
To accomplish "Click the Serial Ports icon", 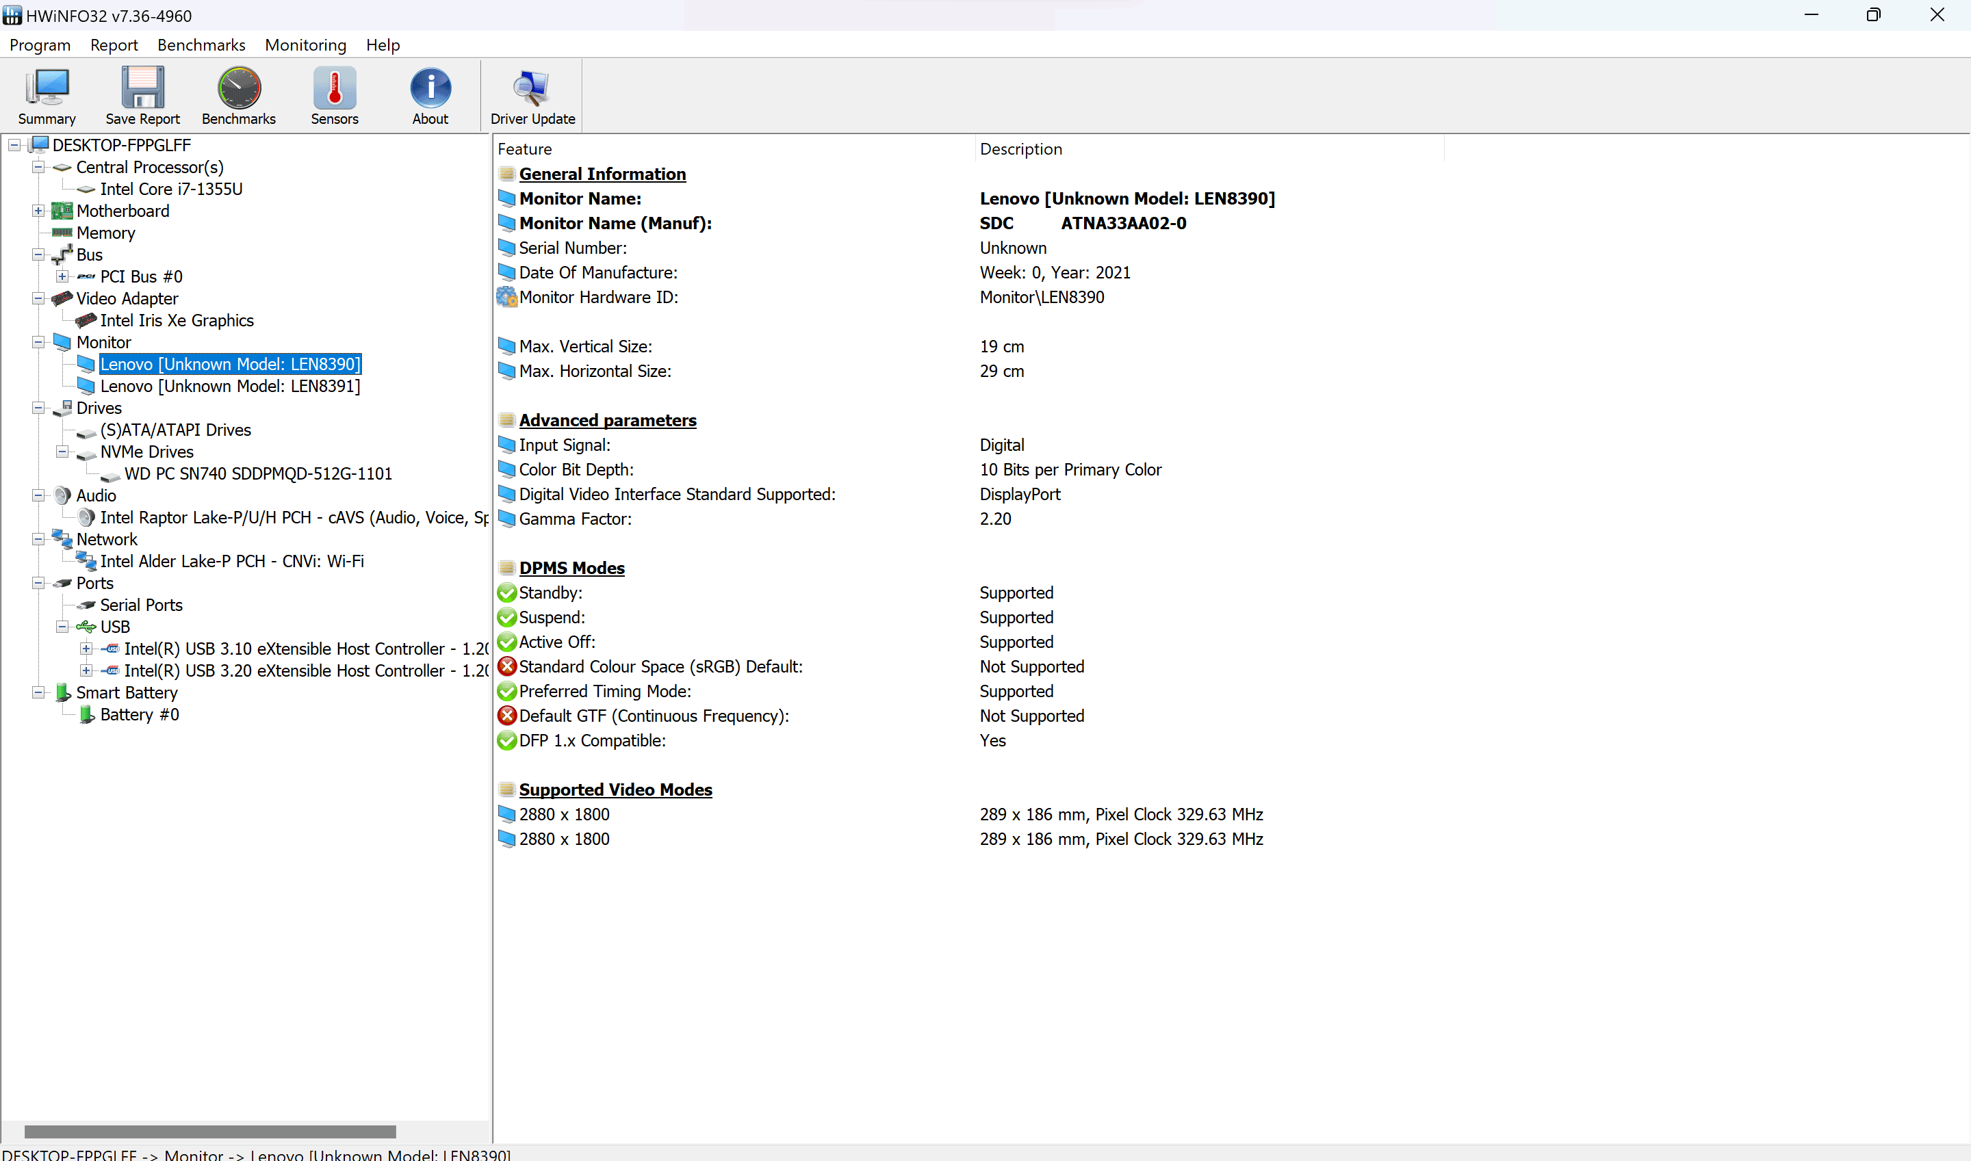I will click(x=86, y=605).
